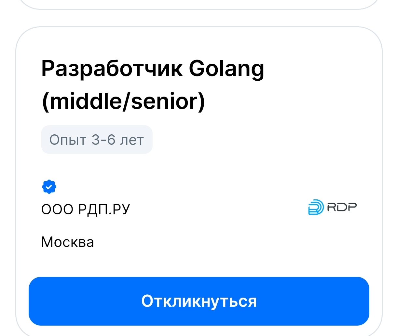Click the word Golang in the title
Screen dimensions: 397x336
point(226,69)
